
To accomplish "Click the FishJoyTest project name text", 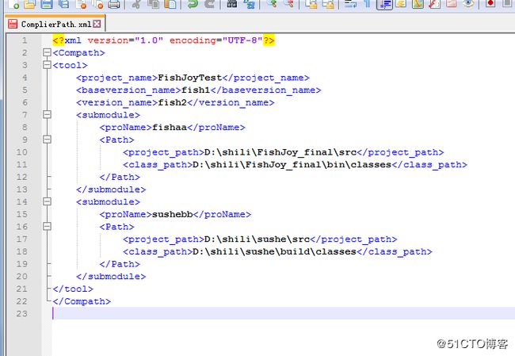I will (x=190, y=78).
